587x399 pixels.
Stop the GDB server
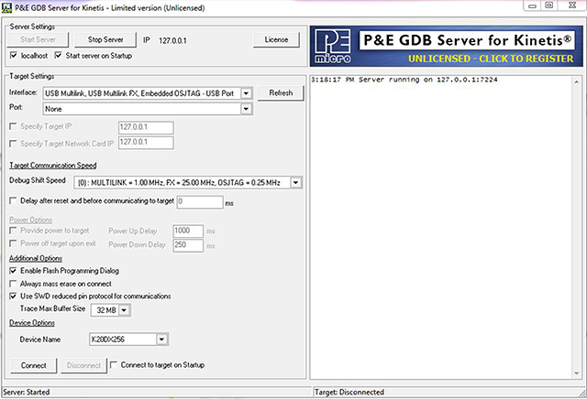[x=105, y=39]
